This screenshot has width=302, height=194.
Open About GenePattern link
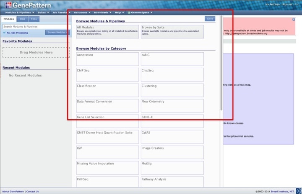(13, 191)
